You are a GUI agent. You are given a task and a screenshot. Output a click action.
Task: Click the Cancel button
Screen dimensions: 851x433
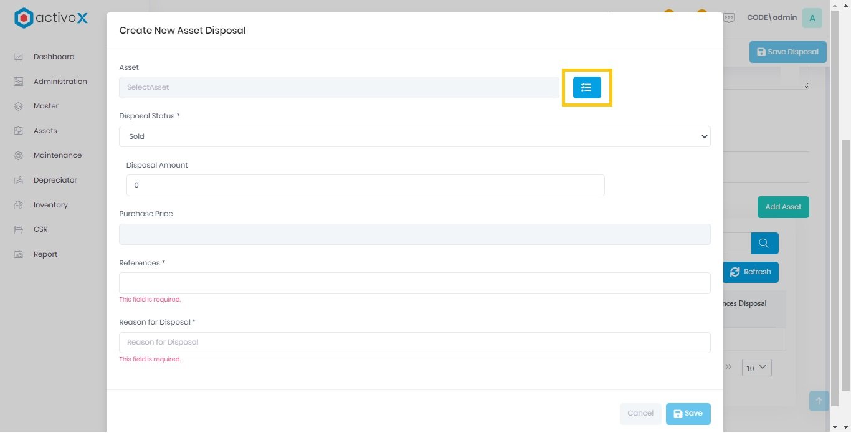[x=640, y=414]
